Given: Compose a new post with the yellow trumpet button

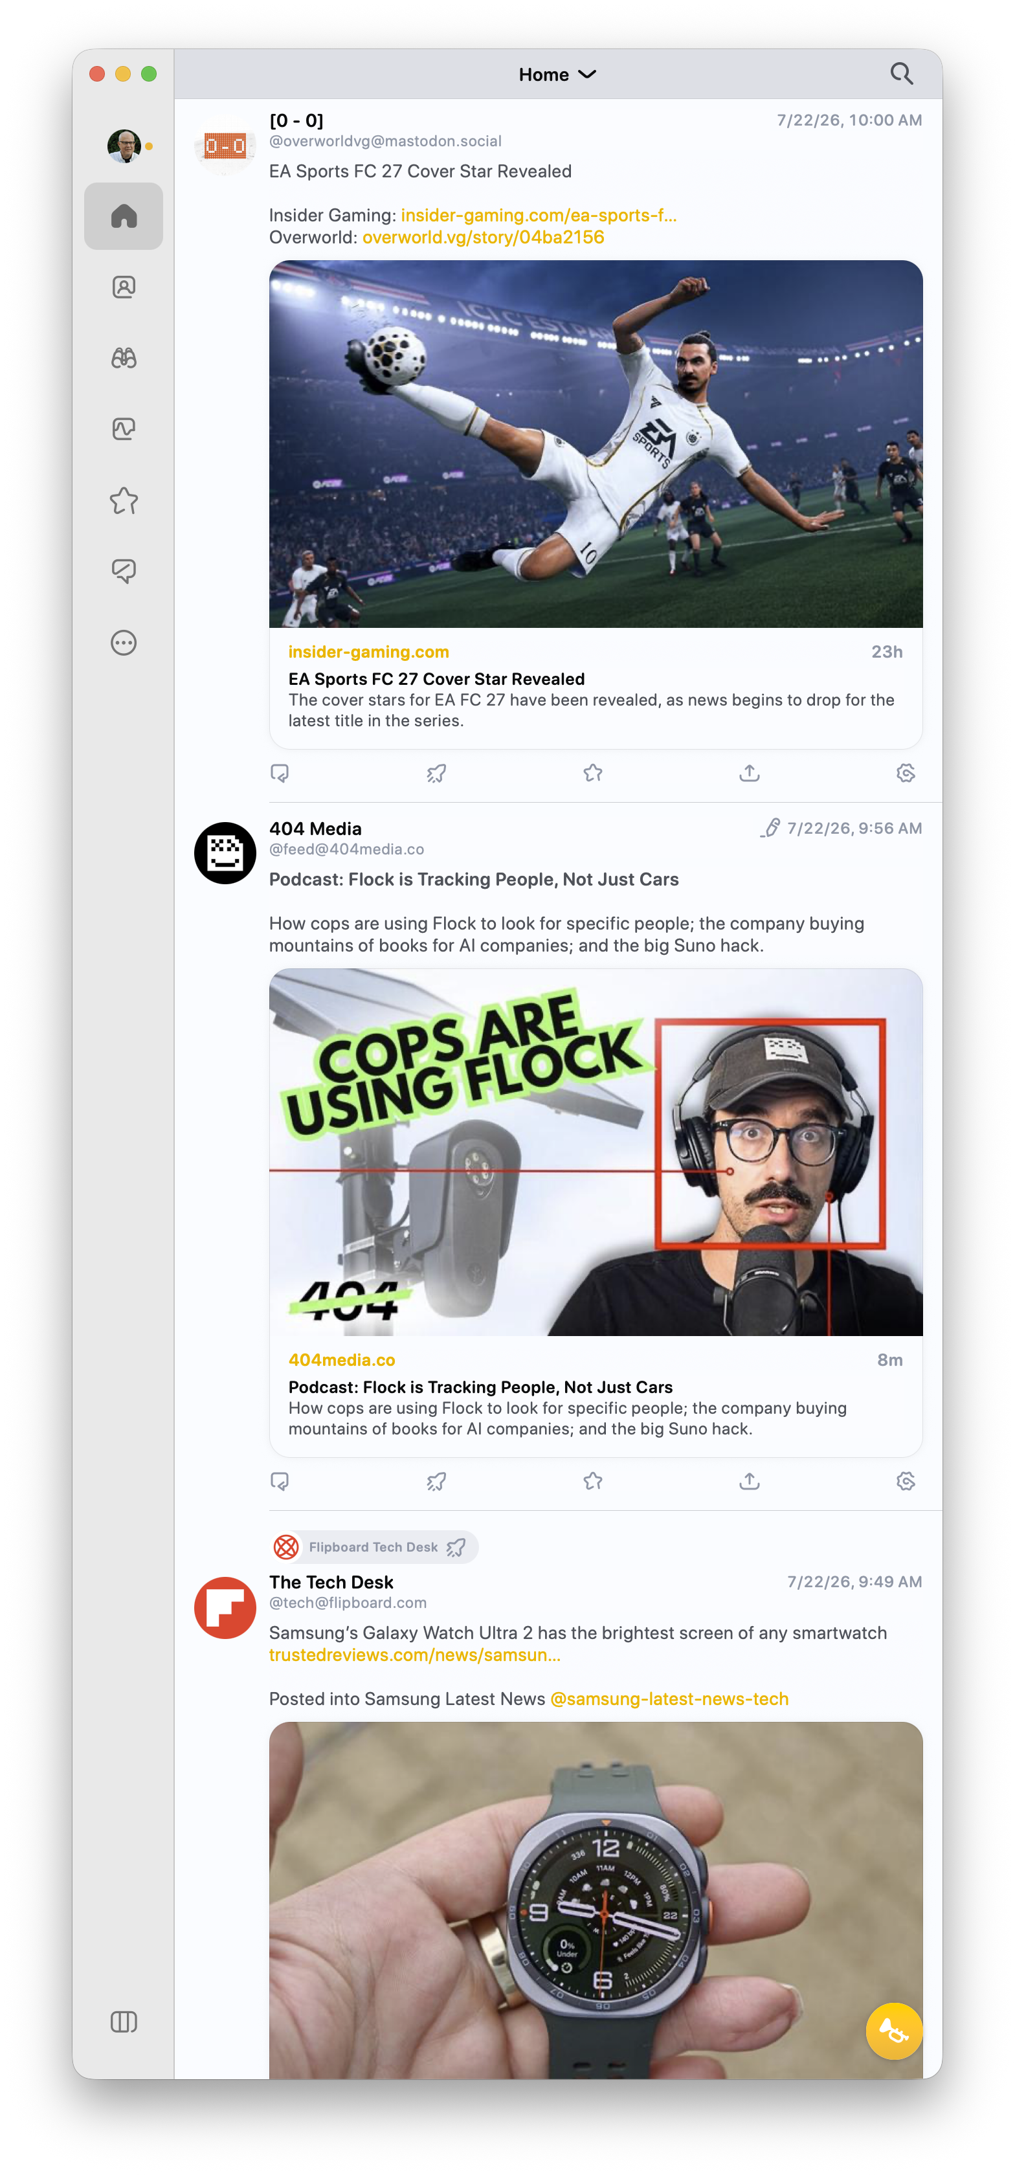Looking at the screenshot, I should (x=893, y=2031).
